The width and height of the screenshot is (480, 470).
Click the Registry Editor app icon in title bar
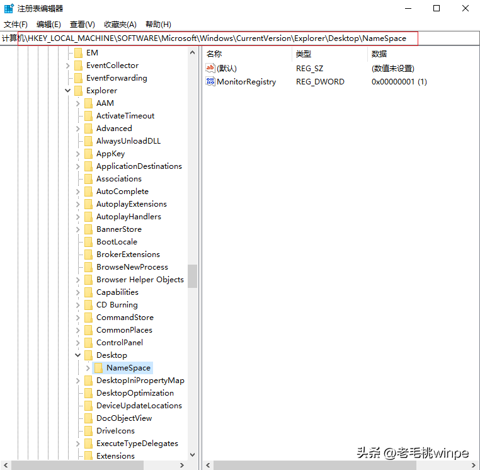(x=9, y=8)
